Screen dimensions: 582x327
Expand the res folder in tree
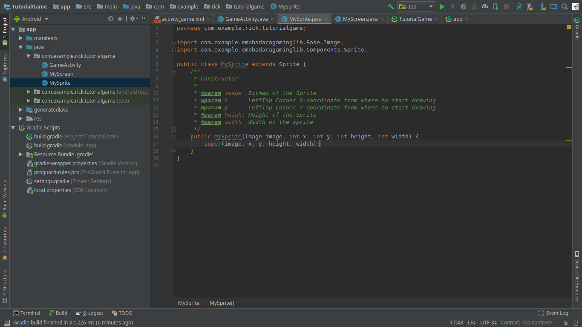(21, 119)
